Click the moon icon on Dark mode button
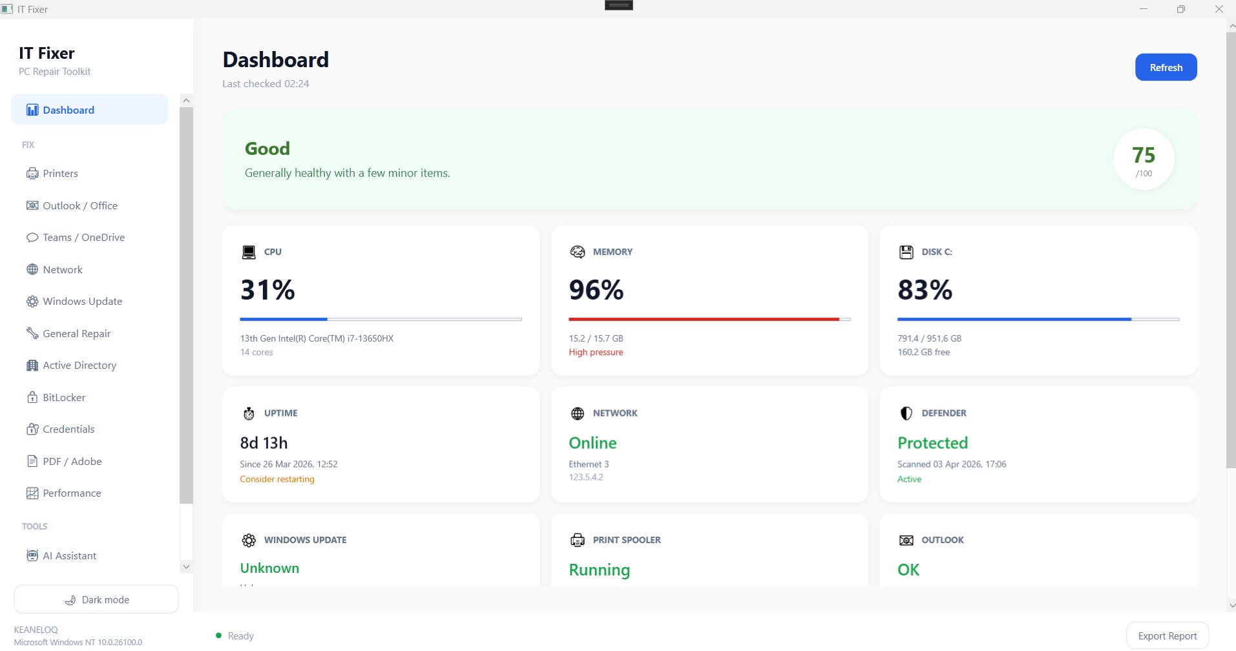 [x=70, y=600]
